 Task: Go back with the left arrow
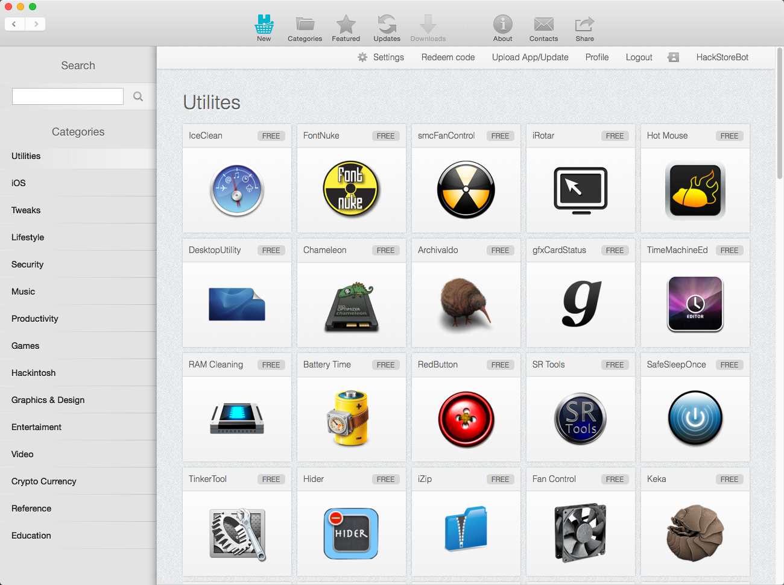click(x=14, y=24)
